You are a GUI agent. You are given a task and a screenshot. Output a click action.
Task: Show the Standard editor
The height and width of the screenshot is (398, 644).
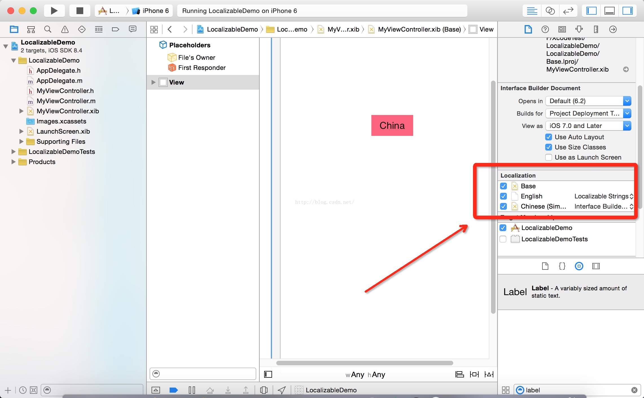click(532, 11)
